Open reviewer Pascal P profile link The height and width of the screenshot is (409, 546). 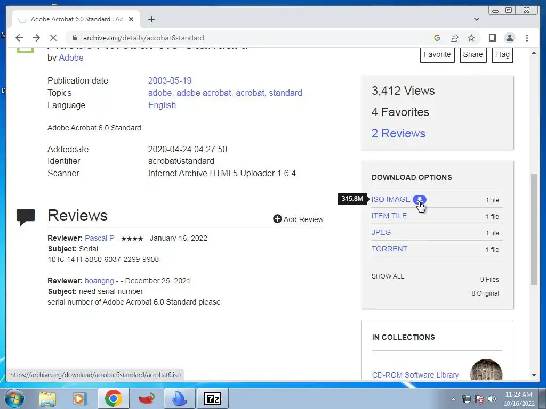click(x=99, y=238)
